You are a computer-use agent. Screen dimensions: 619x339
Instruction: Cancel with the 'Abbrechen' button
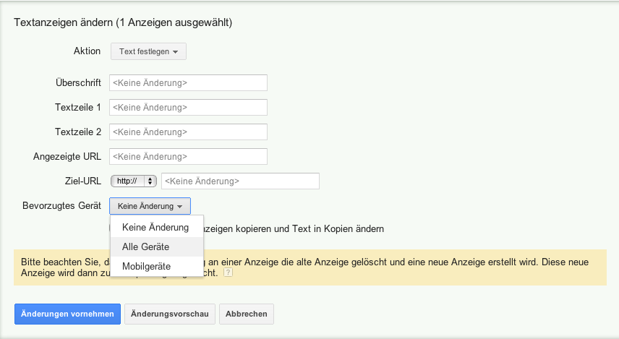pos(246,314)
